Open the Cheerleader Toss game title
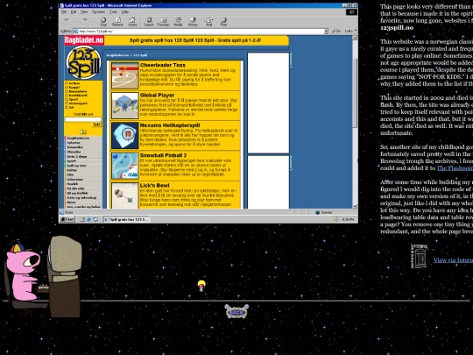Image resolution: width=473 pixels, height=355 pixels. tap(163, 65)
